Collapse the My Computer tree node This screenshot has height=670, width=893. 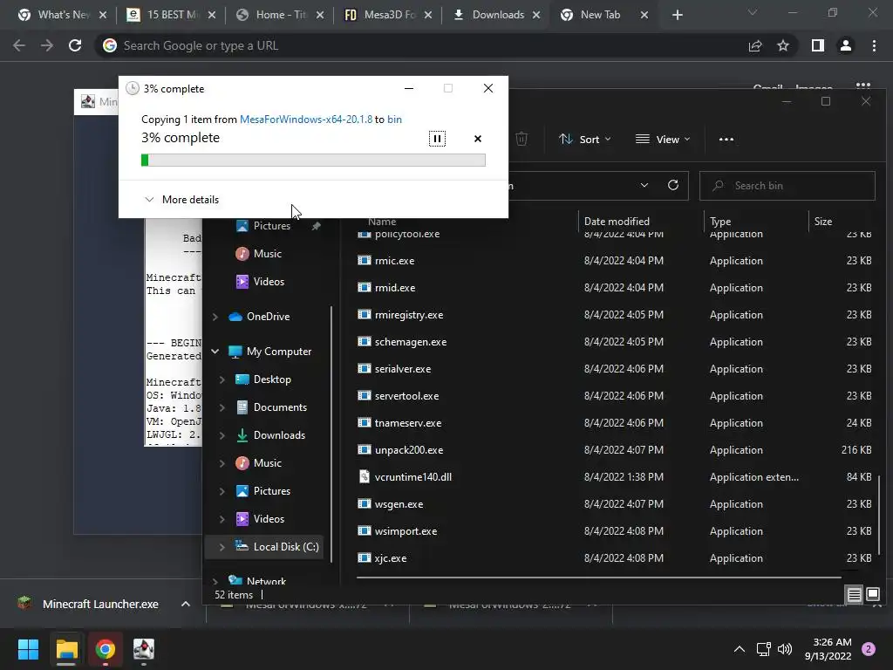[215, 352]
